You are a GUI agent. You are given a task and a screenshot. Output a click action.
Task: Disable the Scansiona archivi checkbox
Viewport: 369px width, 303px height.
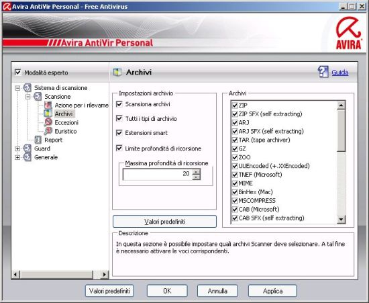[x=119, y=104]
